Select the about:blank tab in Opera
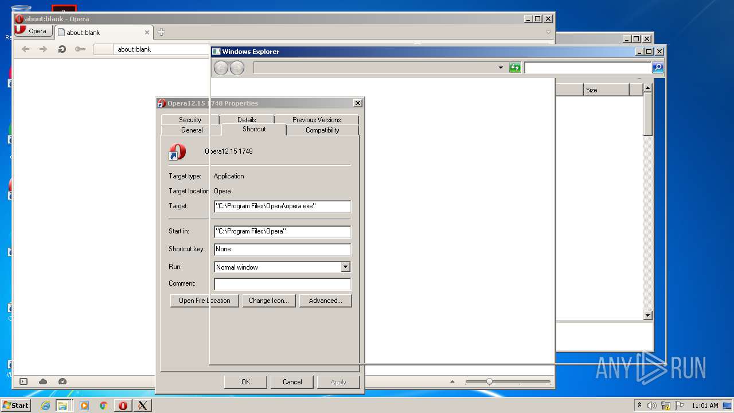The width and height of the screenshot is (734, 413). click(103, 33)
